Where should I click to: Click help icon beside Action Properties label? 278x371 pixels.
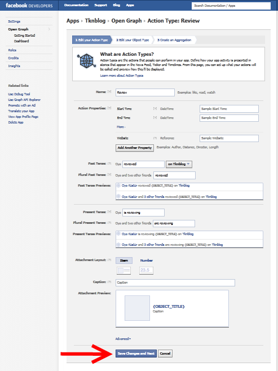coord(109,108)
